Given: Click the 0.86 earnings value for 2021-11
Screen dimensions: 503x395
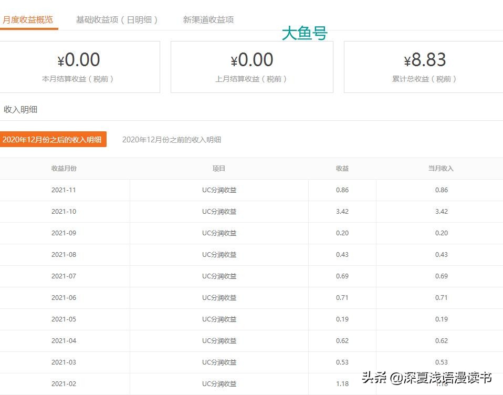Looking at the screenshot, I should (x=342, y=190).
